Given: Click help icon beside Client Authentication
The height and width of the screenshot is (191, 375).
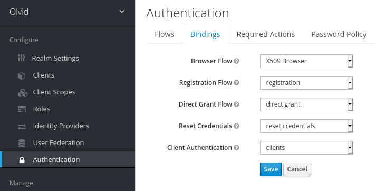Looking at the screenshot, I should pos(236,148).
